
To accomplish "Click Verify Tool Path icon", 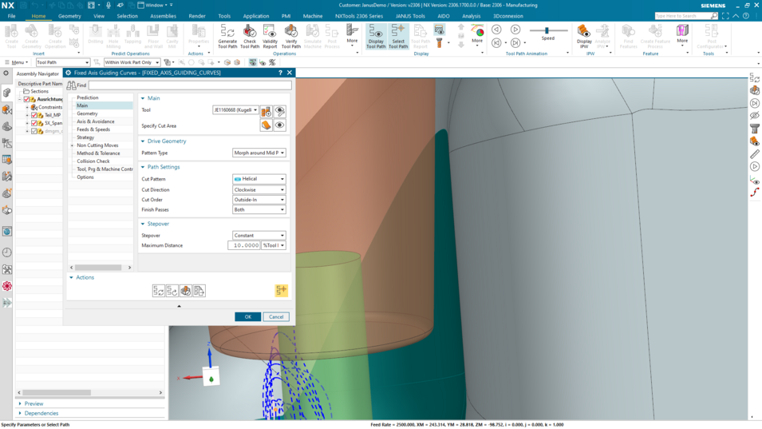I will pos(291,31).
